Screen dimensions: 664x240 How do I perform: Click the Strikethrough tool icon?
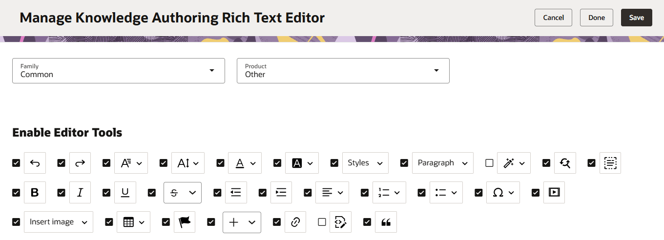coord(174,193)
